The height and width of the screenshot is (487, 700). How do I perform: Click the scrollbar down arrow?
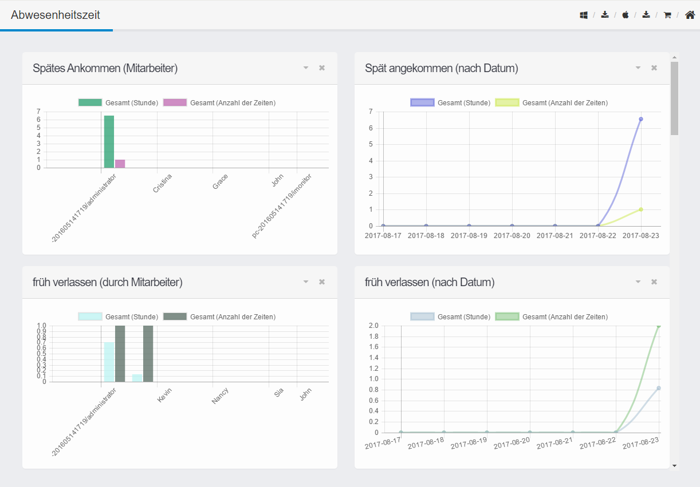click(x=674, y=466)
